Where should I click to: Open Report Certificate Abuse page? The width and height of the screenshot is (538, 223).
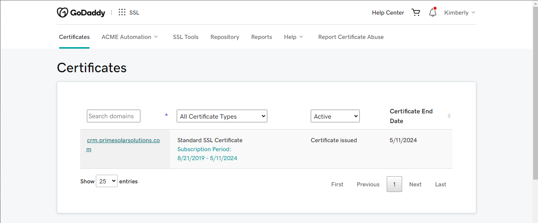click(x=351, y=37)
